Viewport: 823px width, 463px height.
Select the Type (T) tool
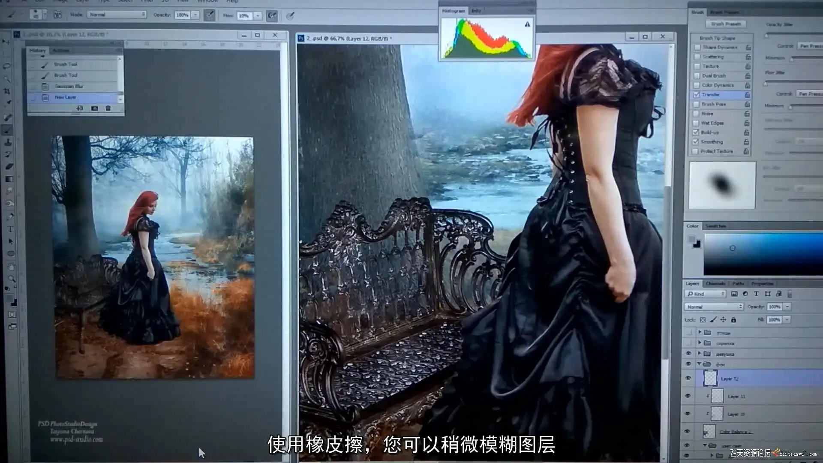point(10,229)
